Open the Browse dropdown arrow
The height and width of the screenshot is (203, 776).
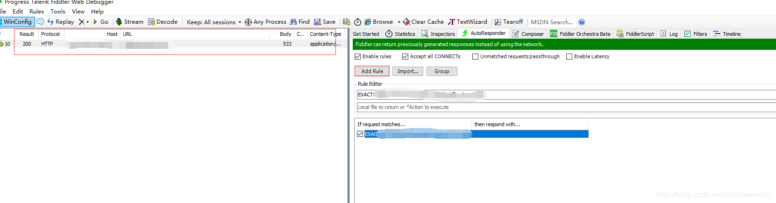pyautogui.click(x=399, y=22)
